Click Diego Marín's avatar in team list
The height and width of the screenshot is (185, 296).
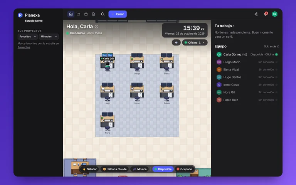(x=219, y=62)
